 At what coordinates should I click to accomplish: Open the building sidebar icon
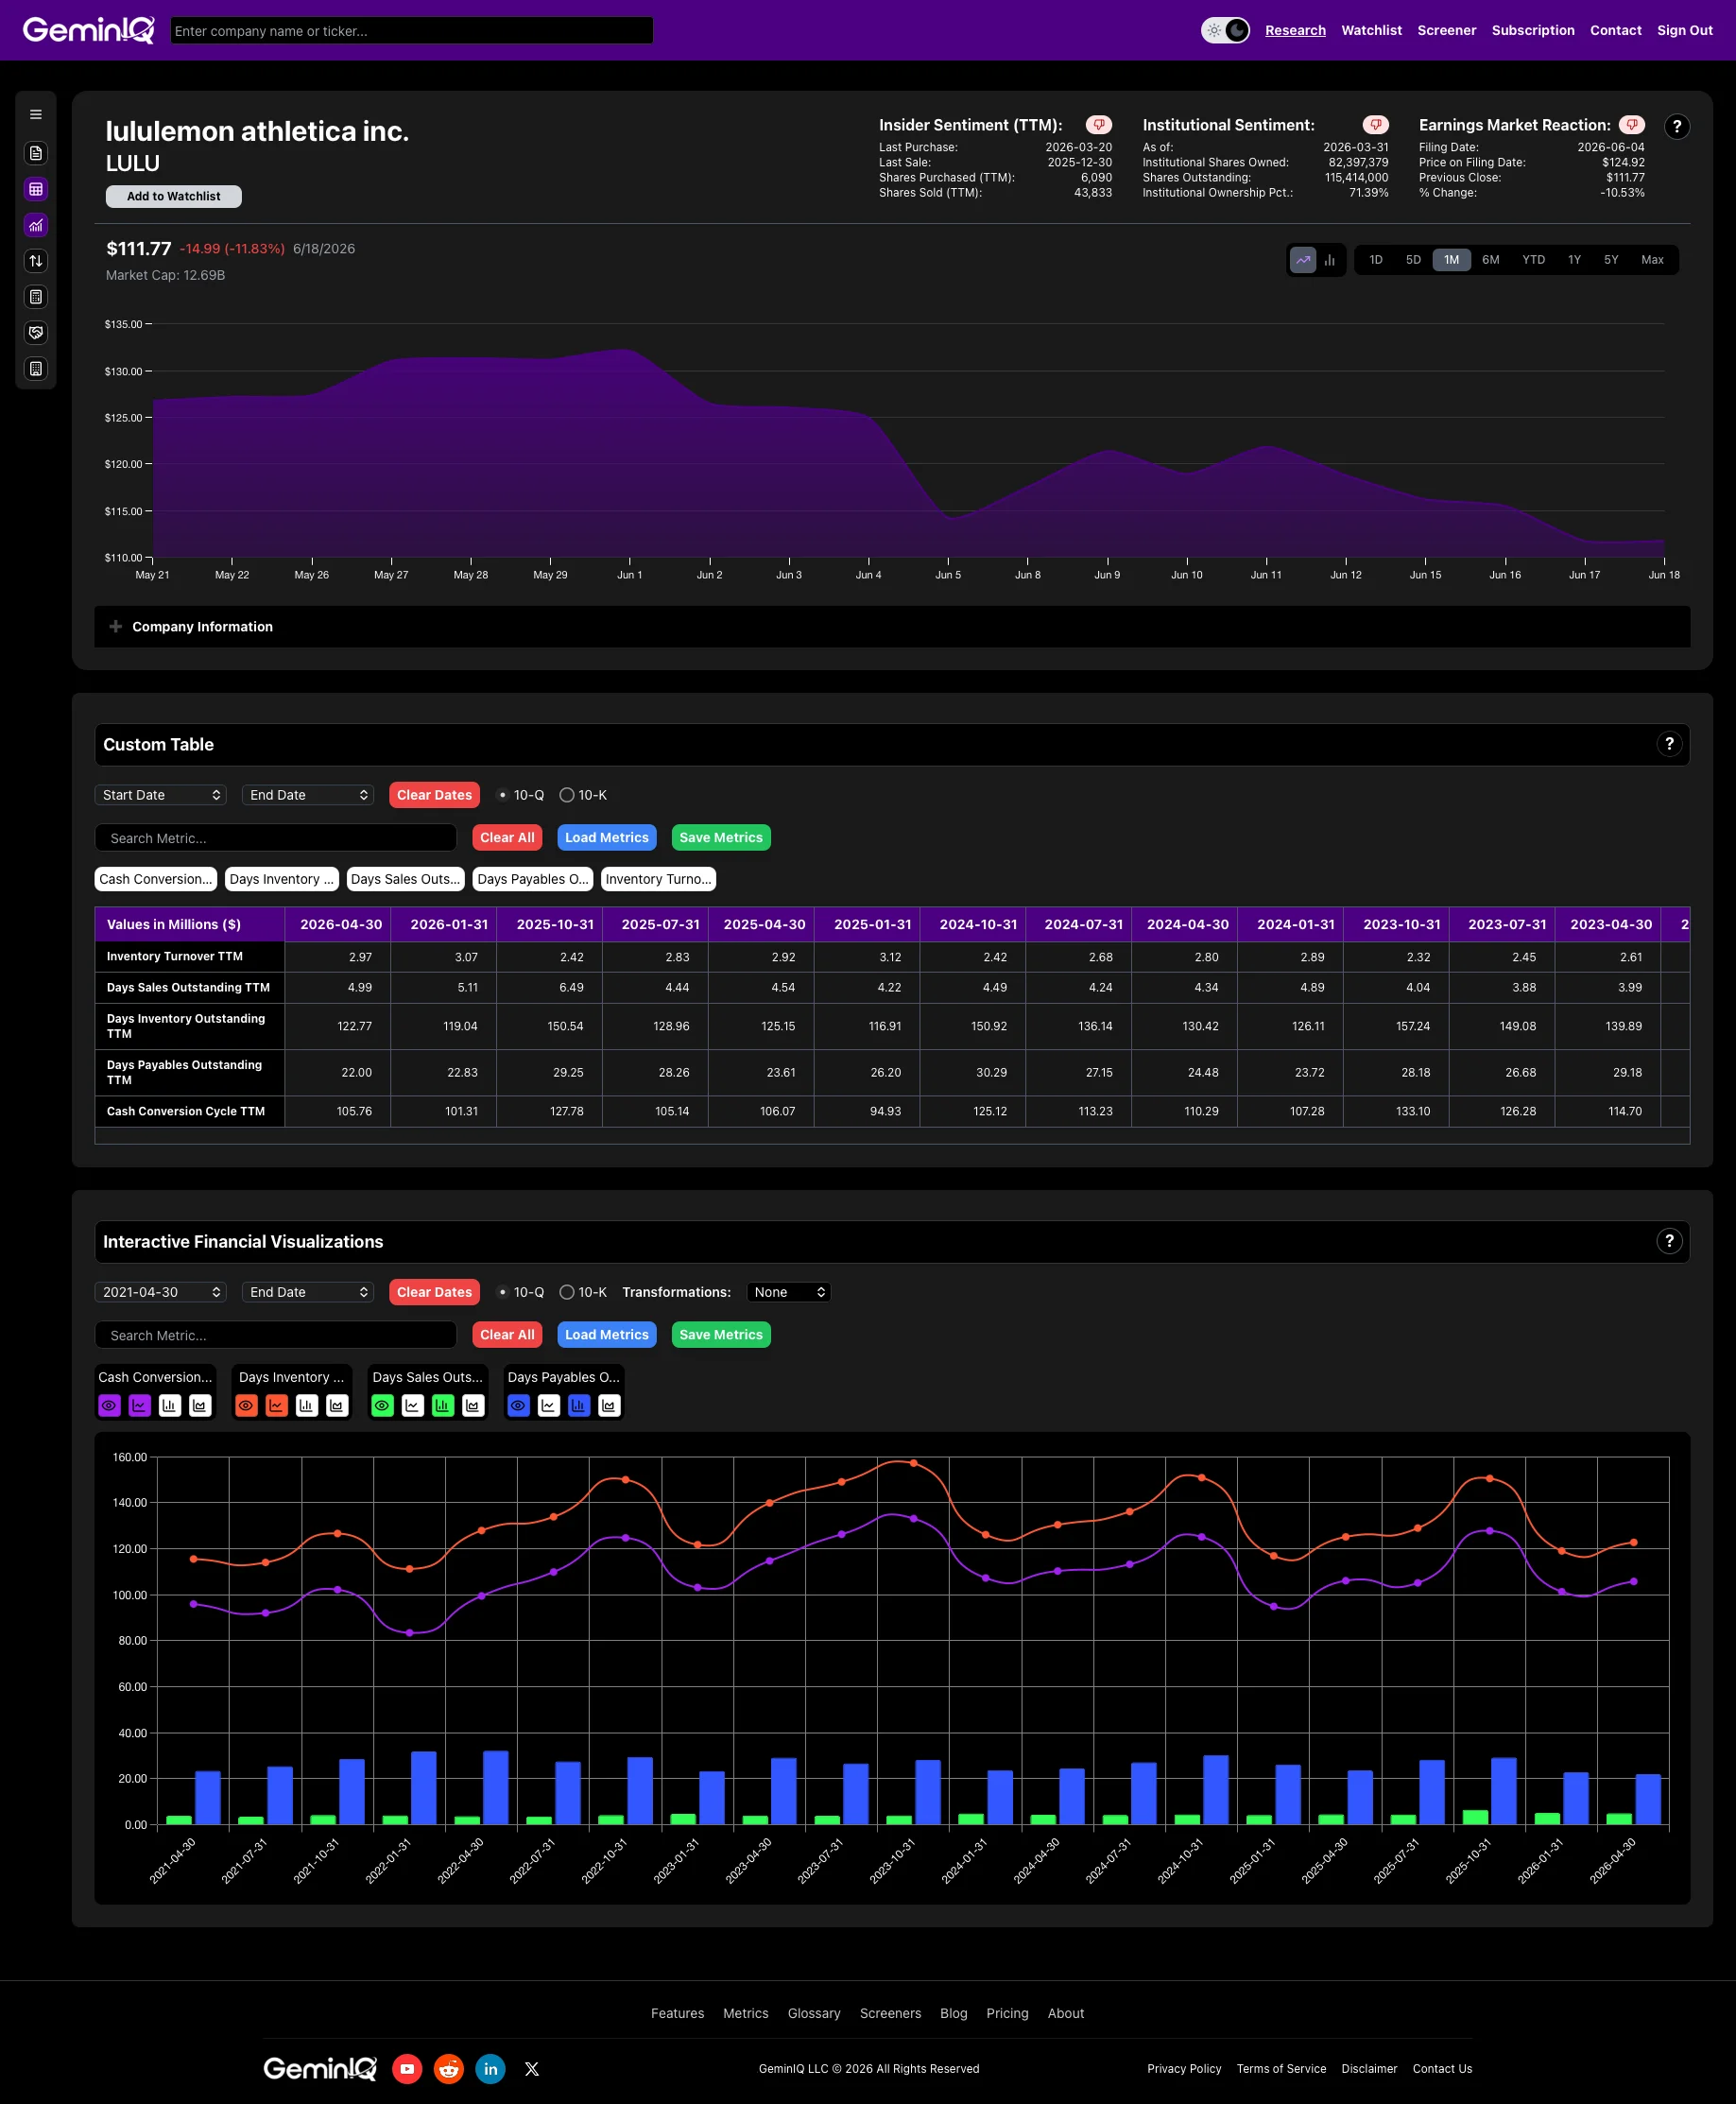tap(36, 369)
